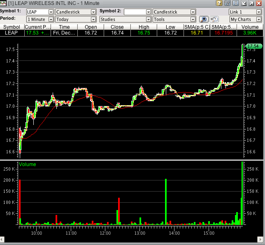Click the undo zoom icon
The height and width of the screenshot is (245, 265).
(x=214, y=19)
